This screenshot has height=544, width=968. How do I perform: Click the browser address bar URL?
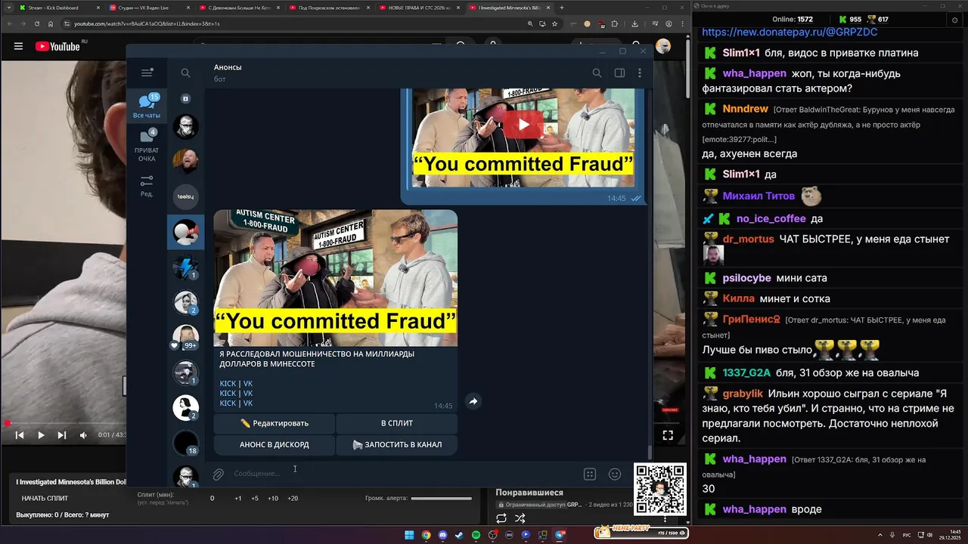[147, 23]
